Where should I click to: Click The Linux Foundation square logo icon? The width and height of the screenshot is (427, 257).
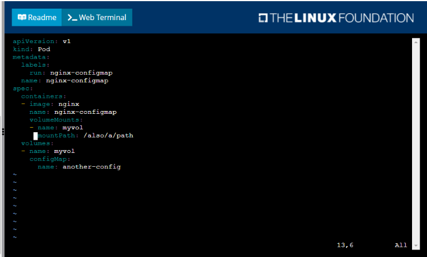click(x=263, y=18)
